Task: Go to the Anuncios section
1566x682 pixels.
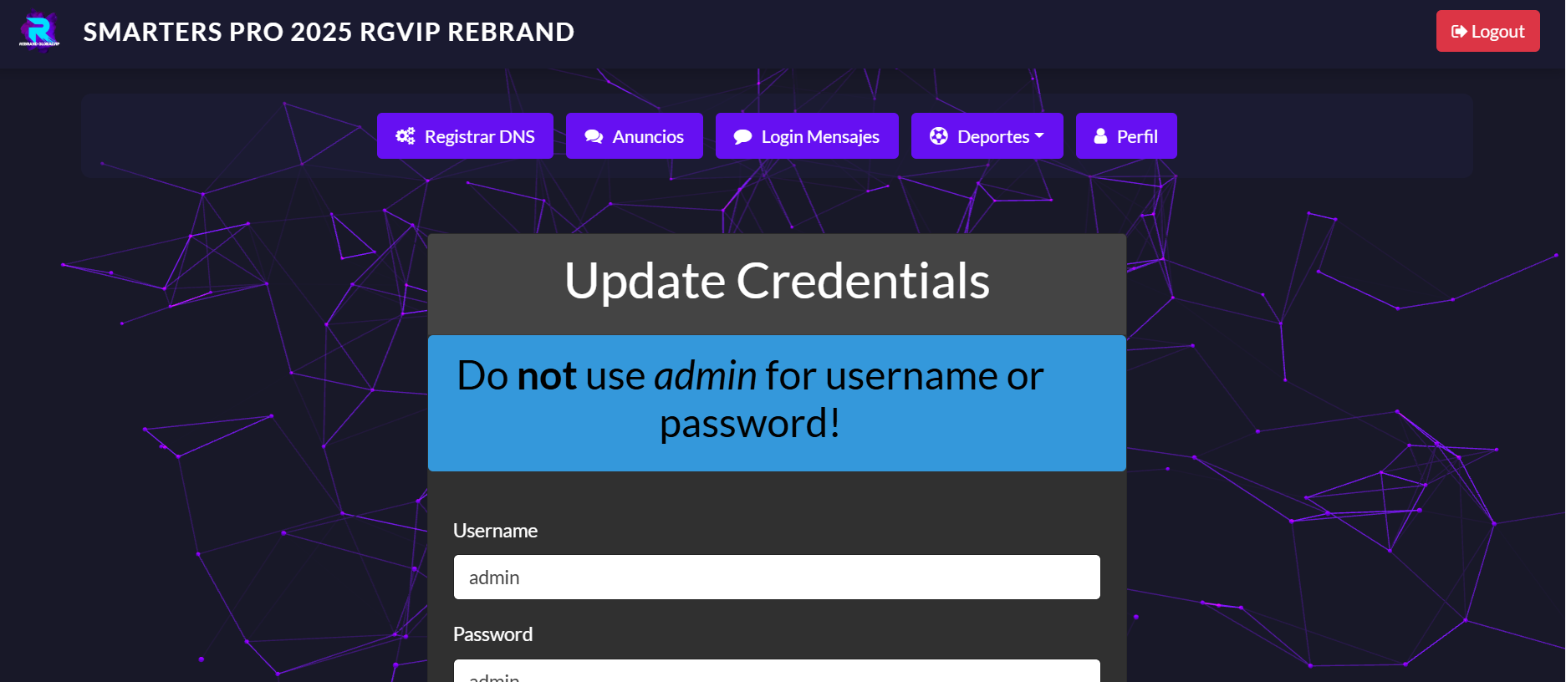Action: [647, 136]
